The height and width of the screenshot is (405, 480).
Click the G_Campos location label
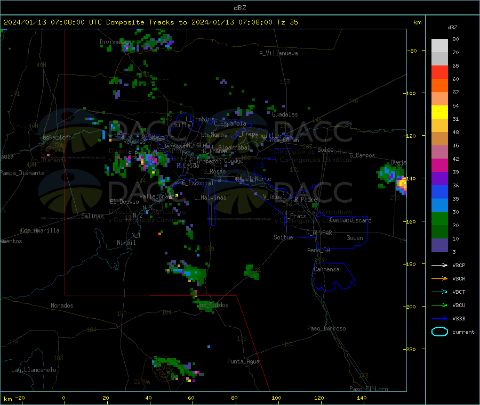pyautogui.click(x=362, y=155)
